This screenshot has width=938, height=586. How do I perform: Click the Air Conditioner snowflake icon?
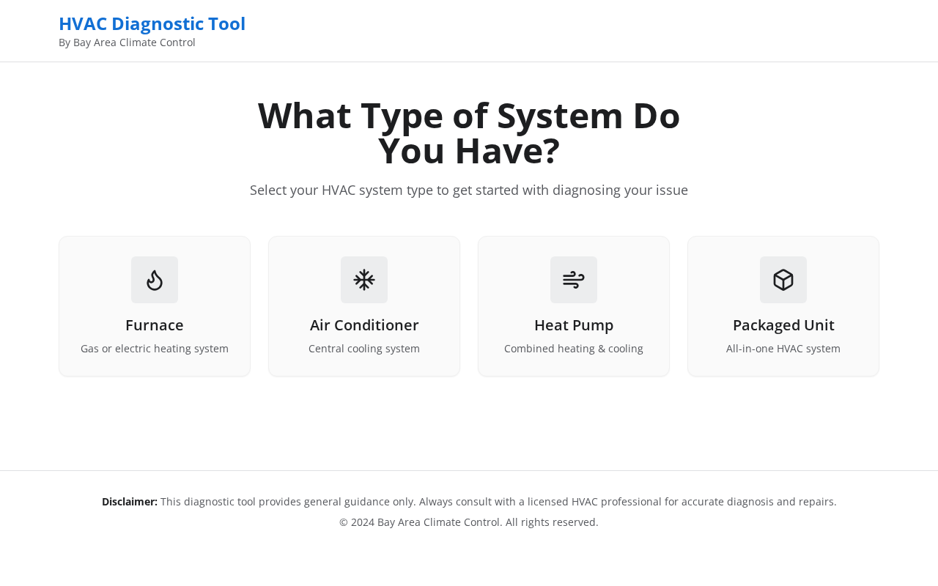(364, 280)
